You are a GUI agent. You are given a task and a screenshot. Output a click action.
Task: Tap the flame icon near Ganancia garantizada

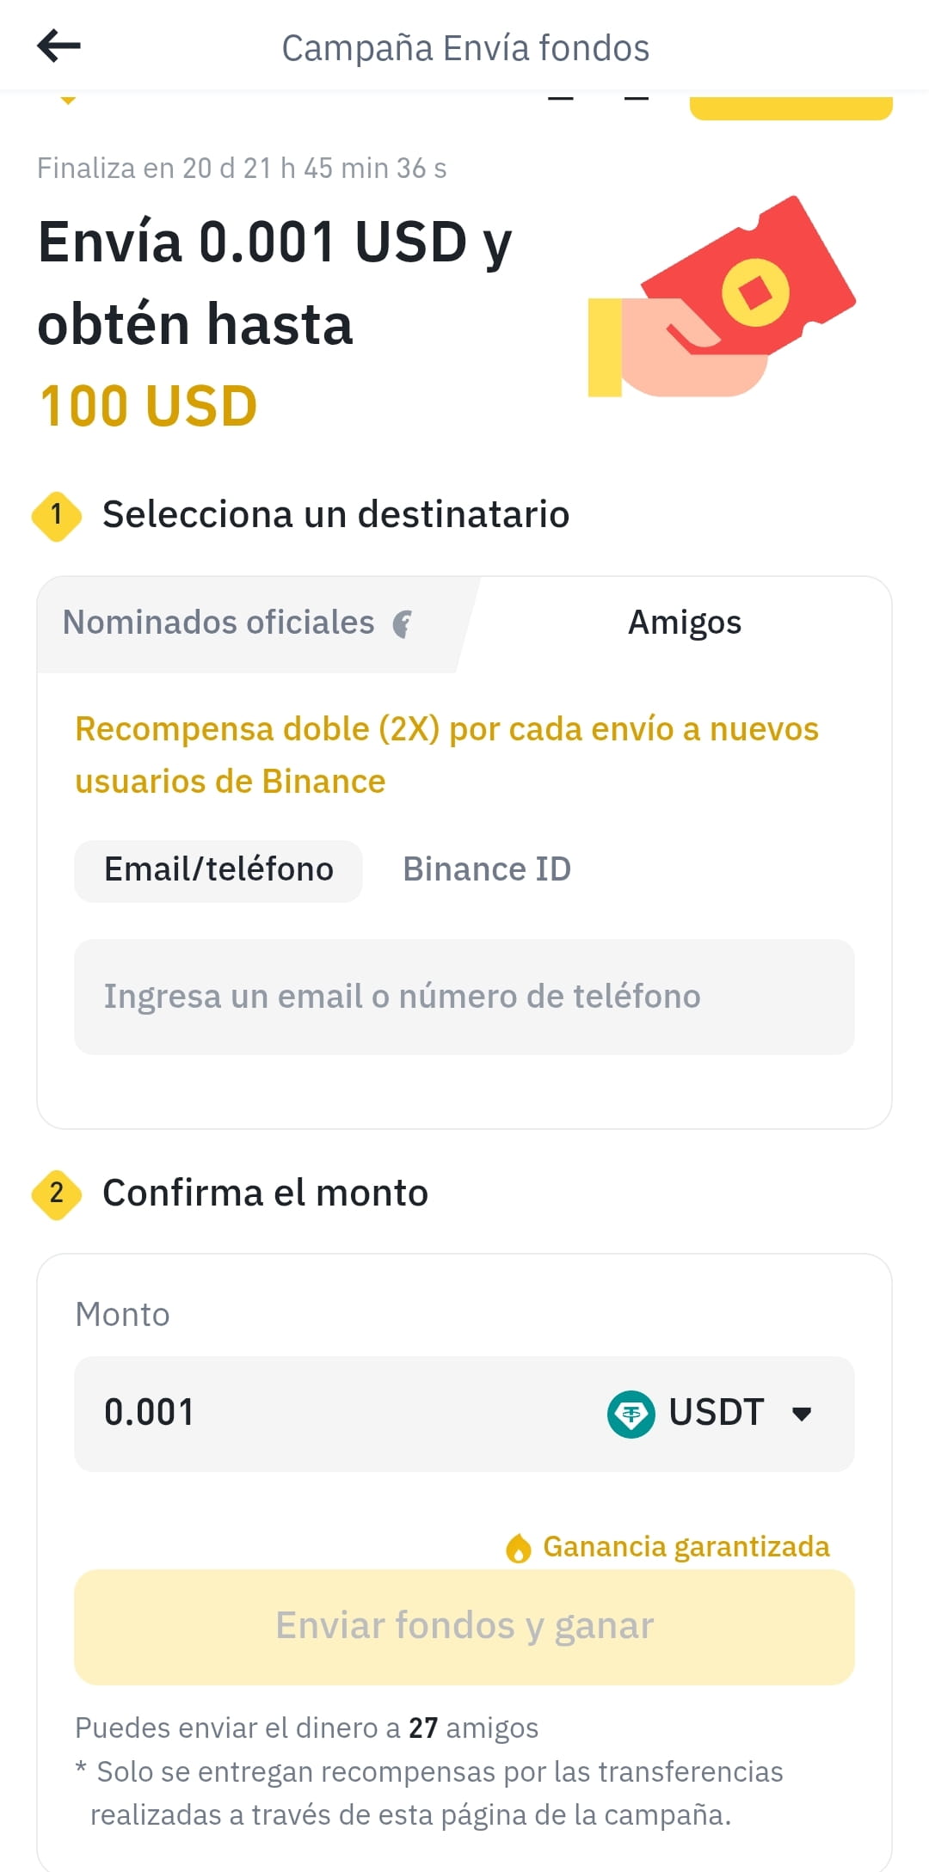pyautogui.click(x=519, y=1548)
